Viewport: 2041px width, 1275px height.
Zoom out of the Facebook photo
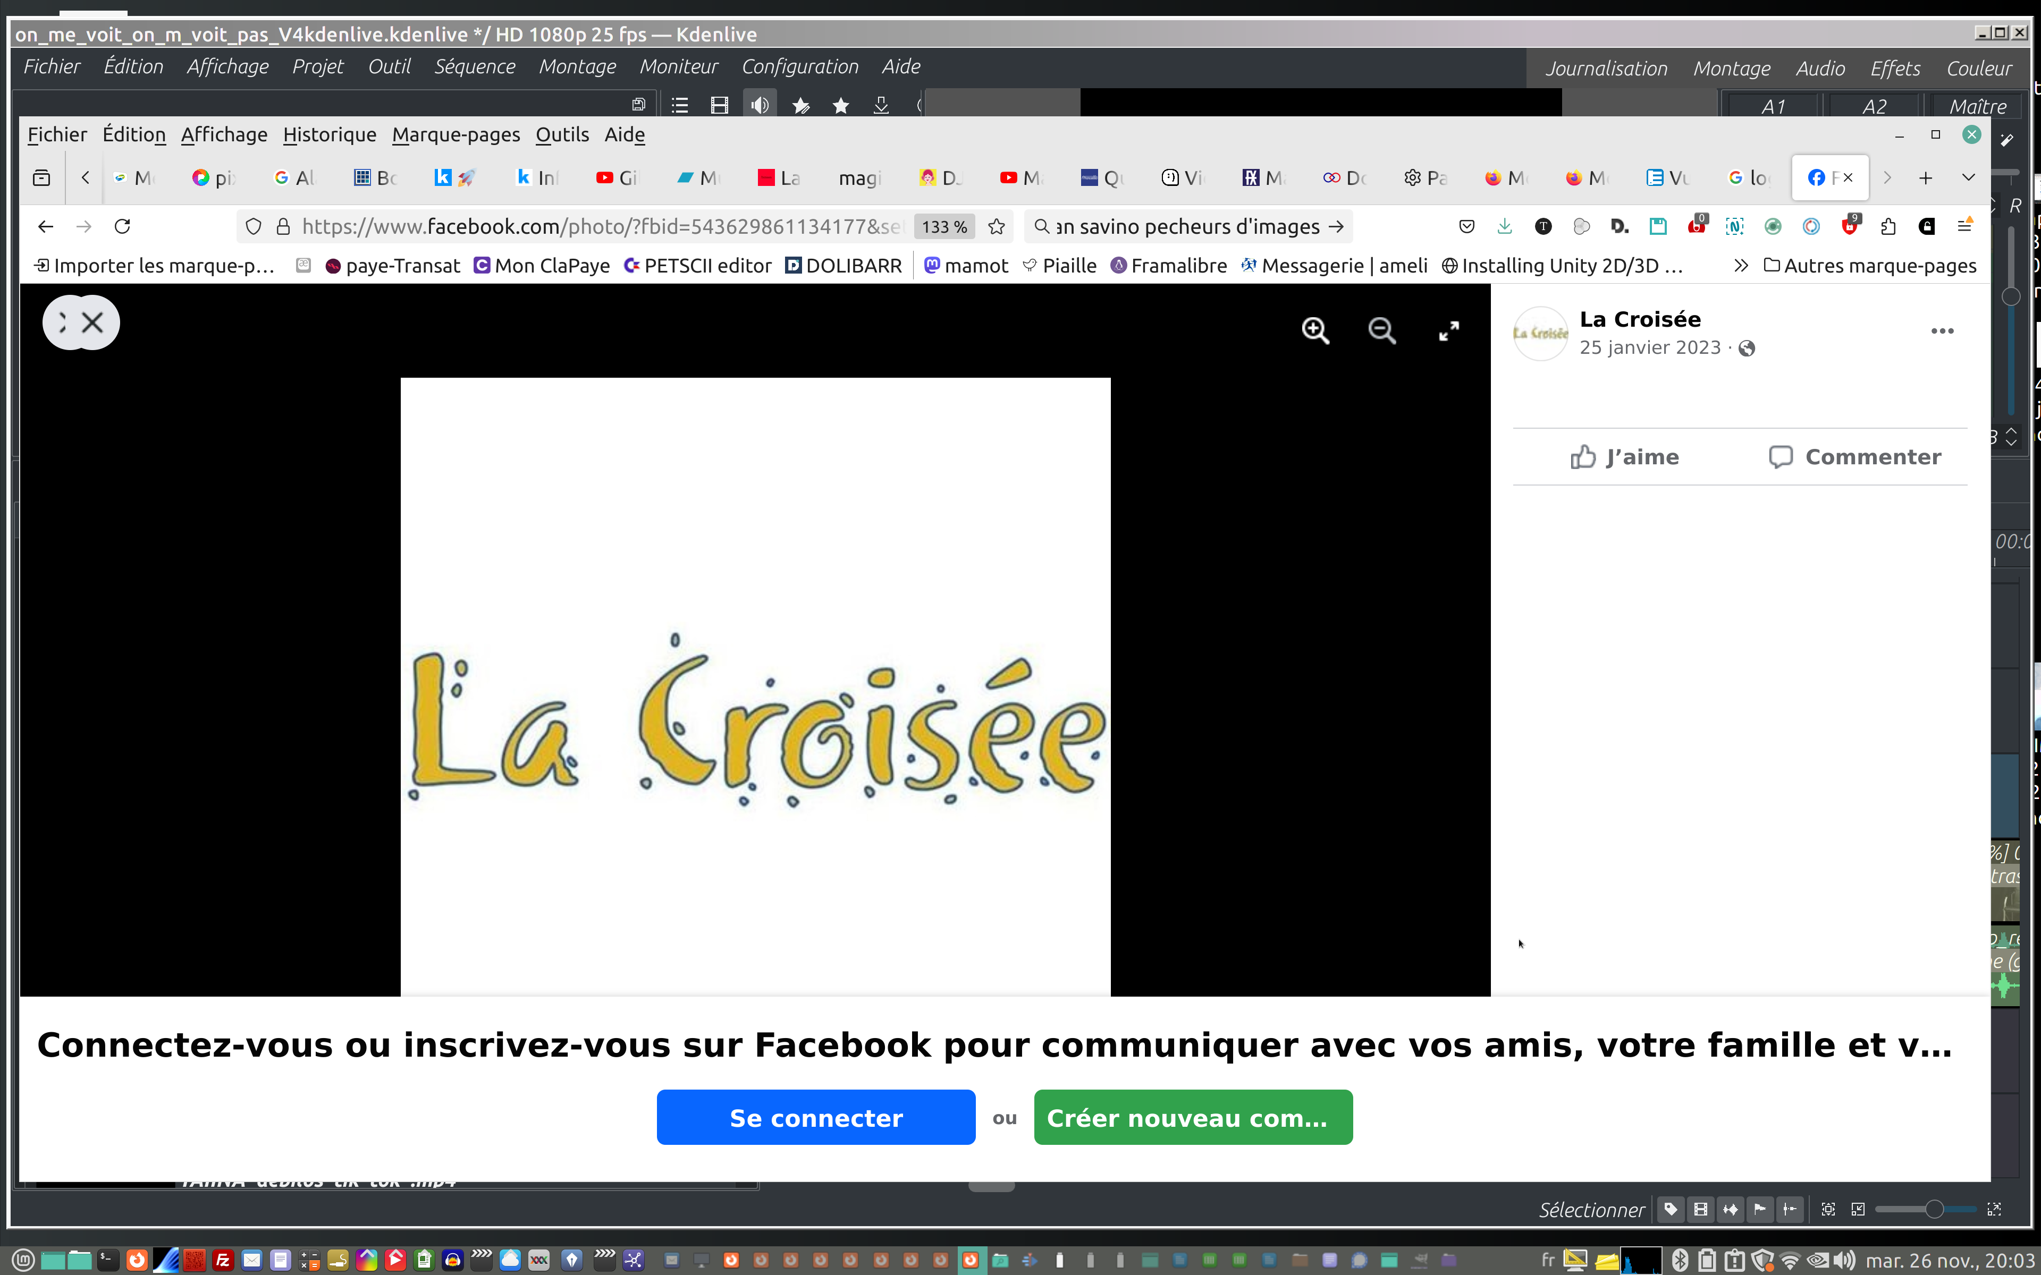click(1381, 330)
